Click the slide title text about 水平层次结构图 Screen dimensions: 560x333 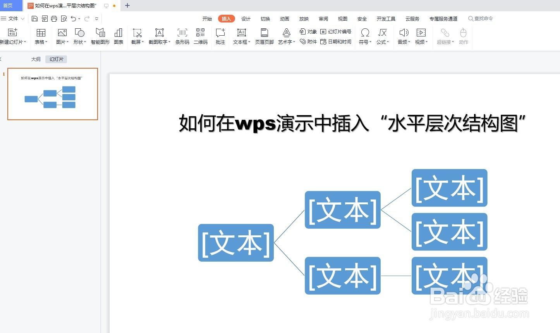[x=352, y=123]
